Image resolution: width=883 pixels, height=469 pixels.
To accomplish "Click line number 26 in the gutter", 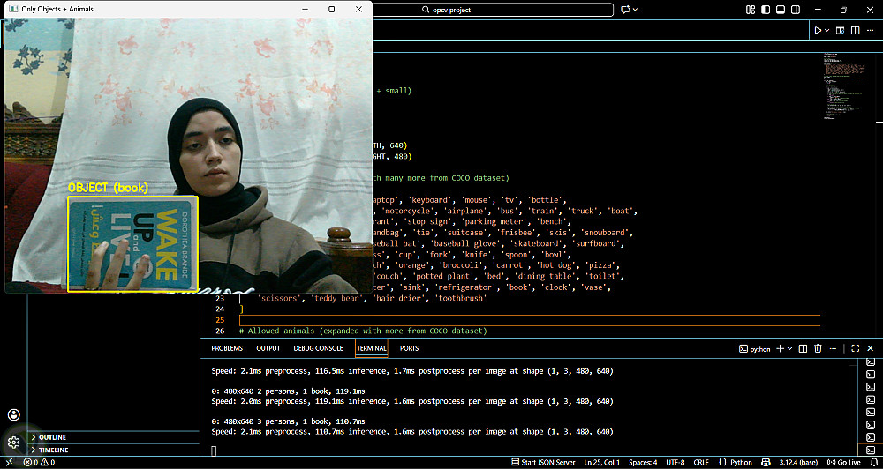I will click(220, 331).
